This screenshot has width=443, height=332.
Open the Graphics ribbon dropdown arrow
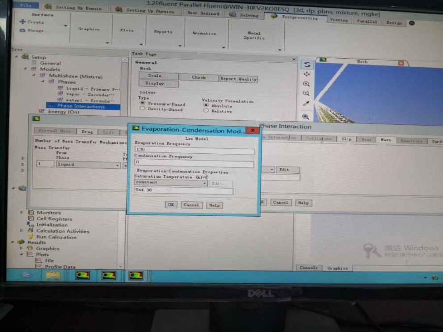(x=107, y=43)
